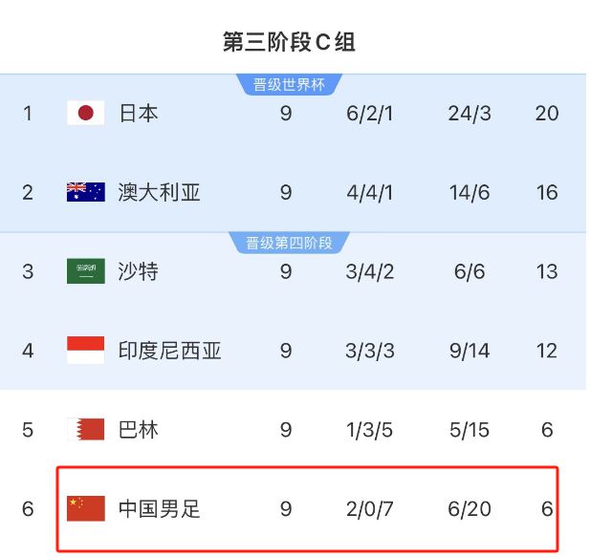This screenshot has width=590, height=557.
Task: Open the 沙特 team name
Action: pos(139,271)
